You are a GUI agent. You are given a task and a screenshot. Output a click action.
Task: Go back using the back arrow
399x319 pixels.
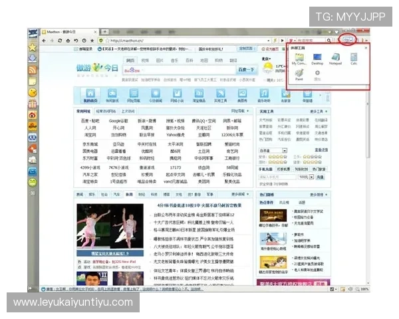[x=44, y=41]
